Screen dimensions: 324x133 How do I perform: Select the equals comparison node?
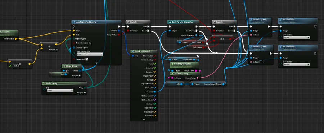click(x=222, y=39)
